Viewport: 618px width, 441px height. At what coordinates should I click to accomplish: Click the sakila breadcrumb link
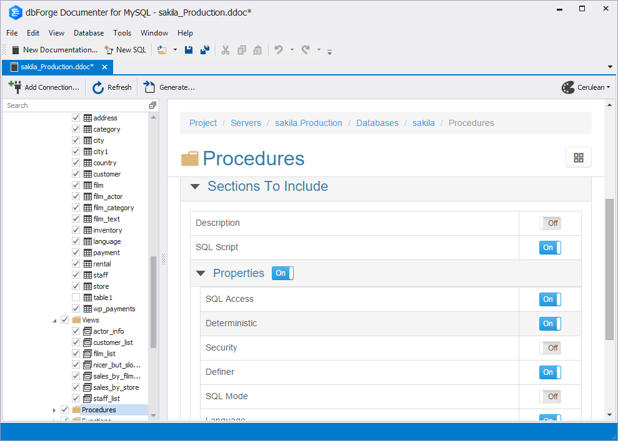[x=423, y=123]
